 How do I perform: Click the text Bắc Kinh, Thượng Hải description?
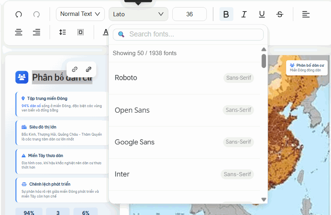pyautogui.click(x=62, y=137)
